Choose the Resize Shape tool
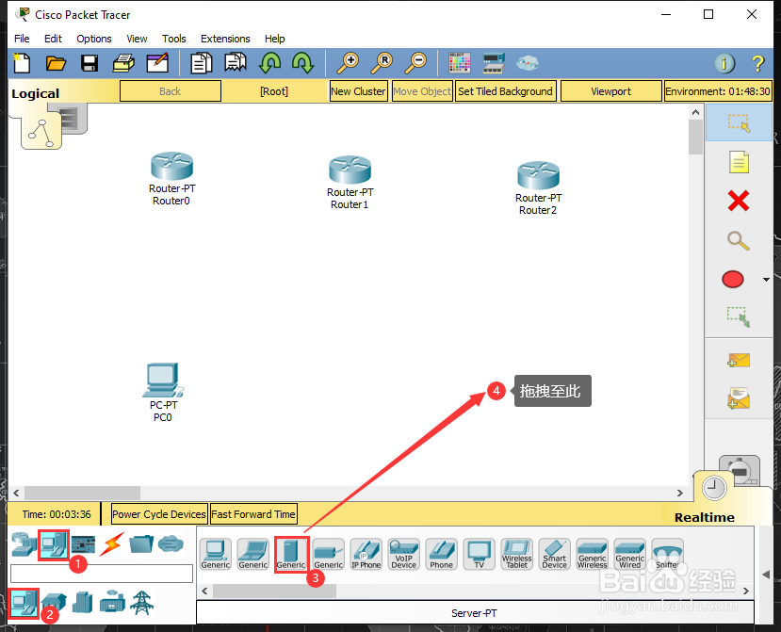 click(739, 316)
